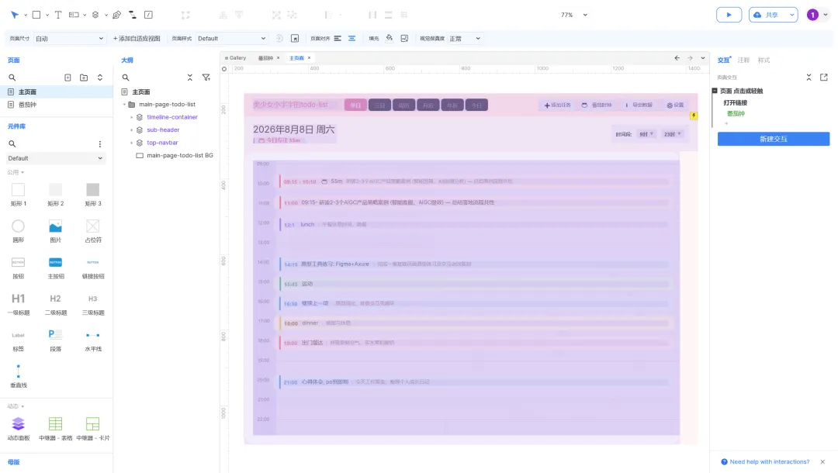Open the library options three-dot menu
838x473 pixels.
point(100,144)
